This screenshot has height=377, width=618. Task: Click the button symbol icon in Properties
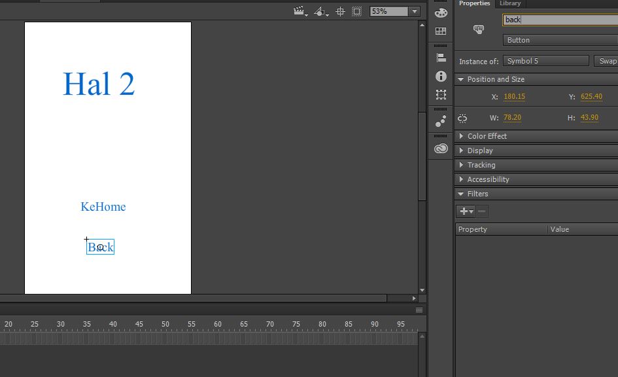pos(479,29)
